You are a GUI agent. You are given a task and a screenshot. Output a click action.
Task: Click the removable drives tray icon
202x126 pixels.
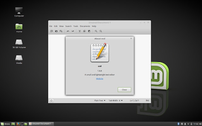click(x=182, y=124)
